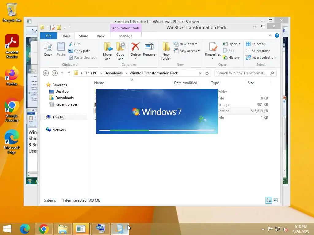Click the 901 KB size cell
This screenshot has height=235, width=314.
pos(262,105)
